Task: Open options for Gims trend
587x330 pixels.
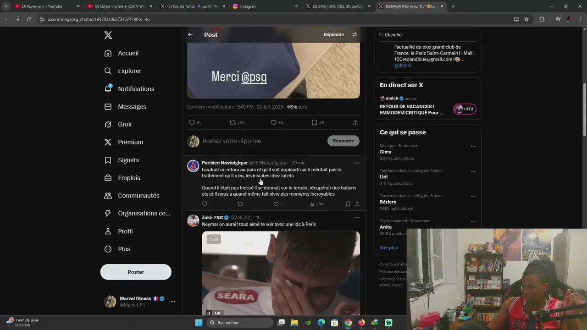Action: [473, 147]
